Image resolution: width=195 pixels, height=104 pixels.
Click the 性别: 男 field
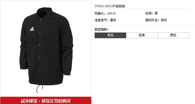pos(152,13)
